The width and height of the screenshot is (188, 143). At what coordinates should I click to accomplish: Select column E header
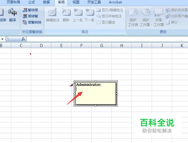pos(61,46)
